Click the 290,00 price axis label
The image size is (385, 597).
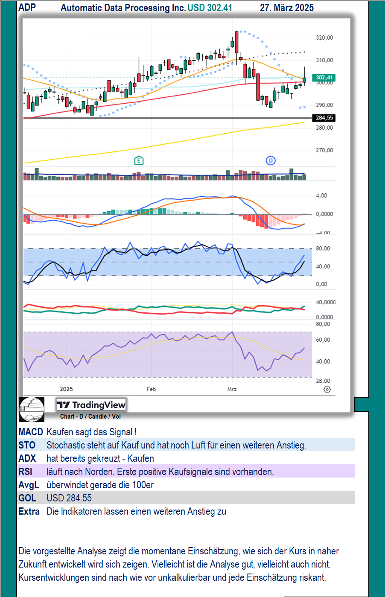(324, 105)
